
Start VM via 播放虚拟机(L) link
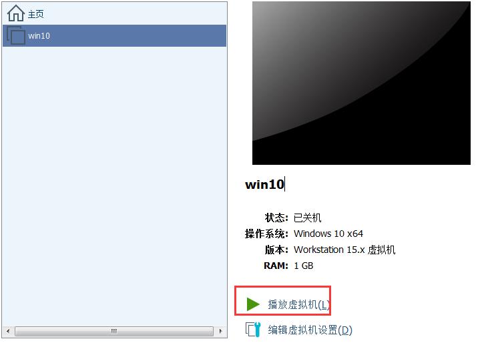pyautogui.click(x=298, y=304)
